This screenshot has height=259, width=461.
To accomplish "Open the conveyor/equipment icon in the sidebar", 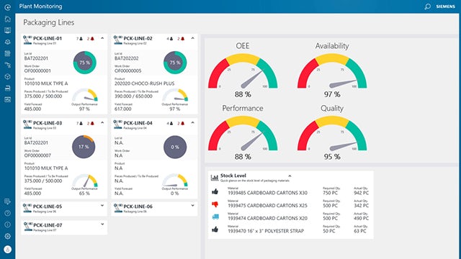I will click(8, 88).
